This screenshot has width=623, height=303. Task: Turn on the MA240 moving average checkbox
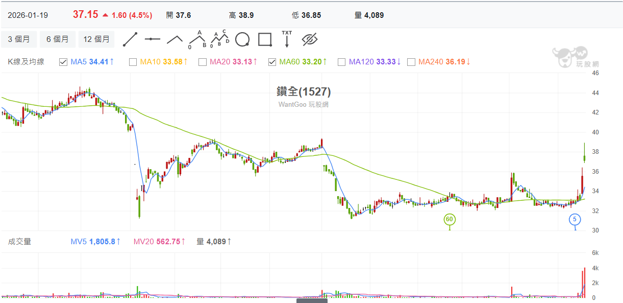[411, 62]
